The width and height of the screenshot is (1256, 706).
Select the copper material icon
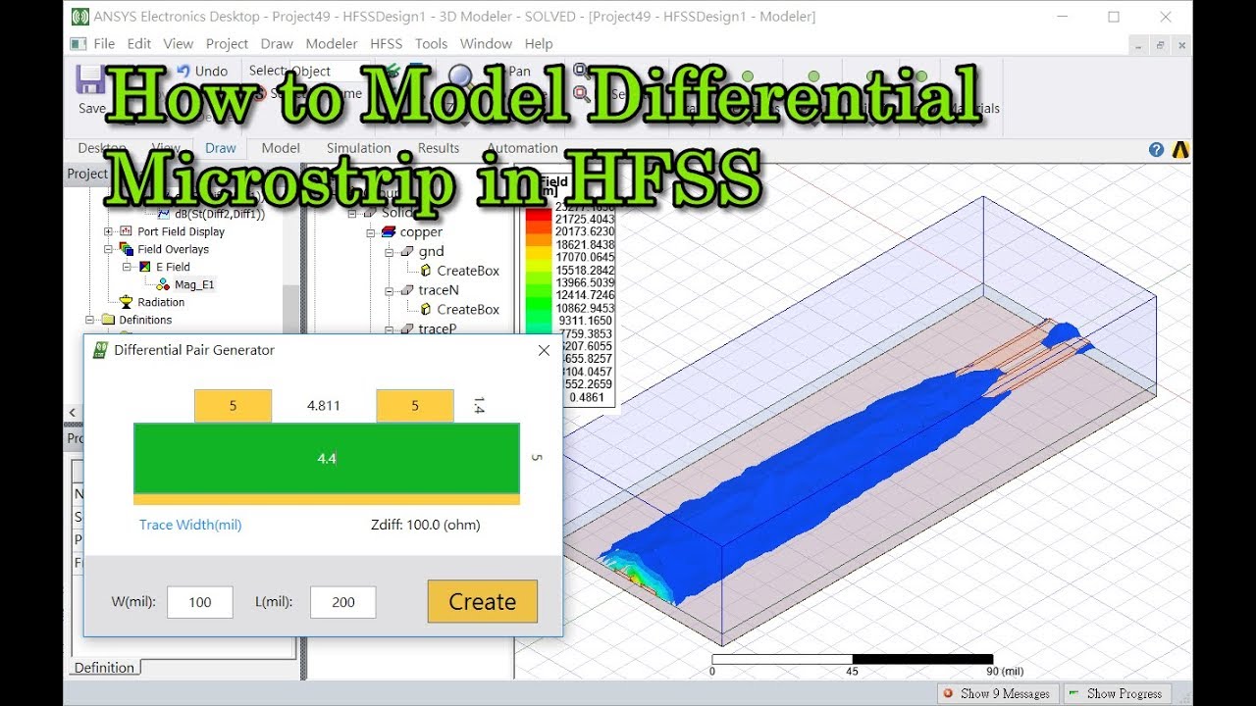coord(387,232)
